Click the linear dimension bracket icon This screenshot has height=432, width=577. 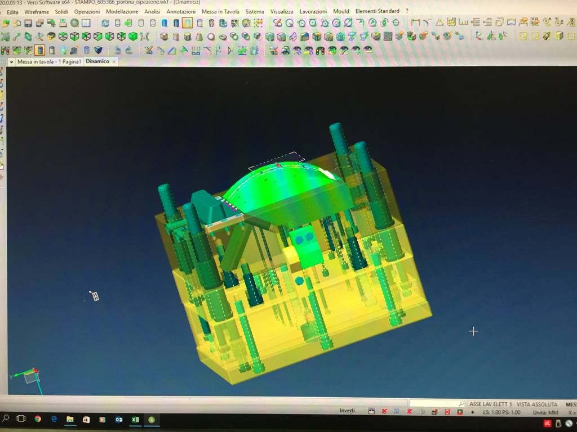[415, 22]
